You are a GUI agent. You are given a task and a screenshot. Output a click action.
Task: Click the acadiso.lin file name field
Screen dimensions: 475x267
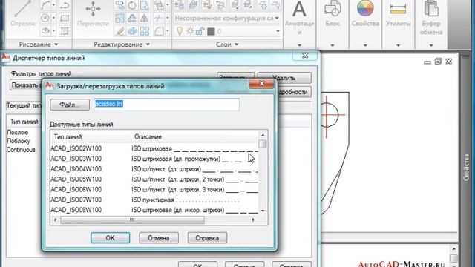[166, 104]
